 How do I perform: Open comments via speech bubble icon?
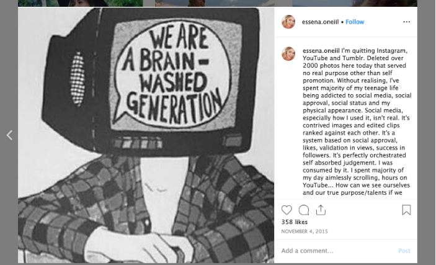(x=304, y=210)
